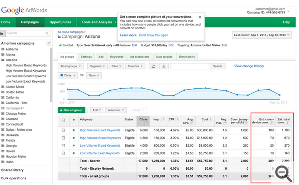Image resolution: width=299 pixels, height=185 pixels.
Task: Click the Google AdWords logo
Action: (x=24, y=10)
